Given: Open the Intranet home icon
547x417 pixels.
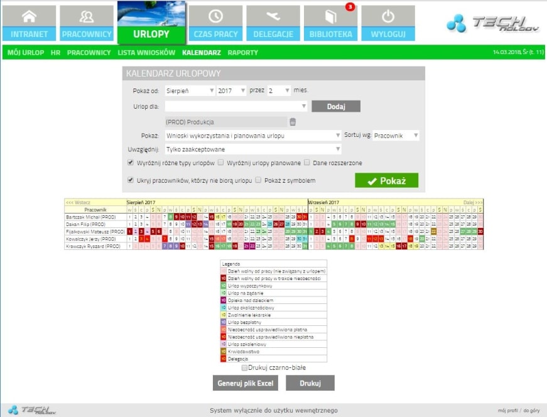Looking at the screenshot, I should 29,17.
